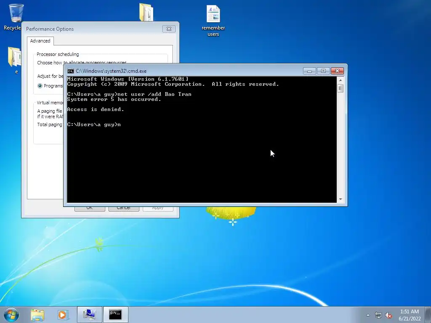Image resolution: width=431 pixels, height=323 pixels.
Task: Show hidden icons in system tray
Action: [368, 315]
